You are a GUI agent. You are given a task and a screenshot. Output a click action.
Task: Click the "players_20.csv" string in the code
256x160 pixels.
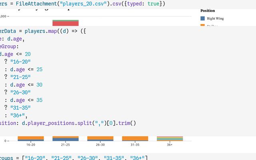[x=83, y=4]
